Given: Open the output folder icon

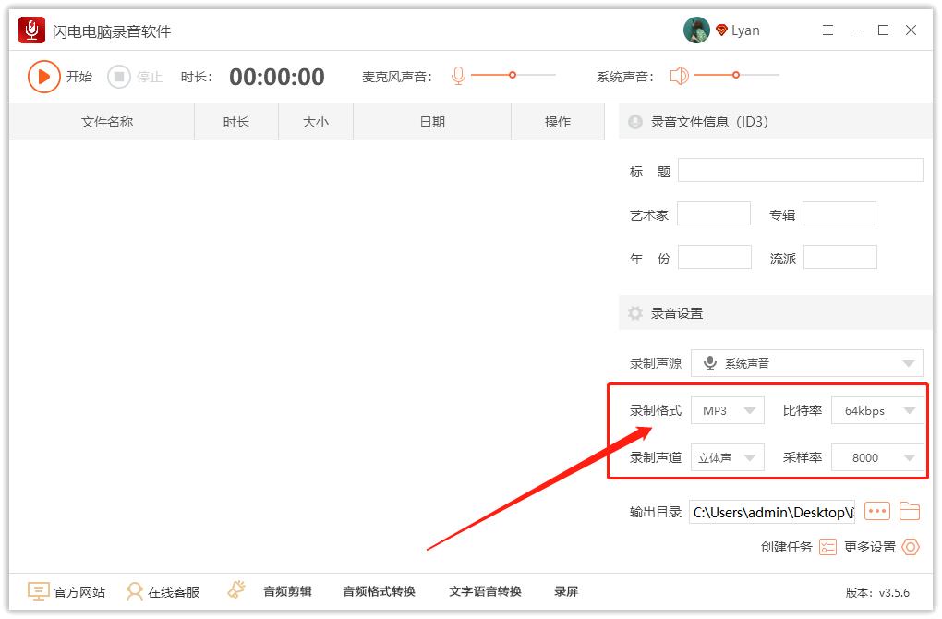Looking at the screenshot, I should 910,511.
